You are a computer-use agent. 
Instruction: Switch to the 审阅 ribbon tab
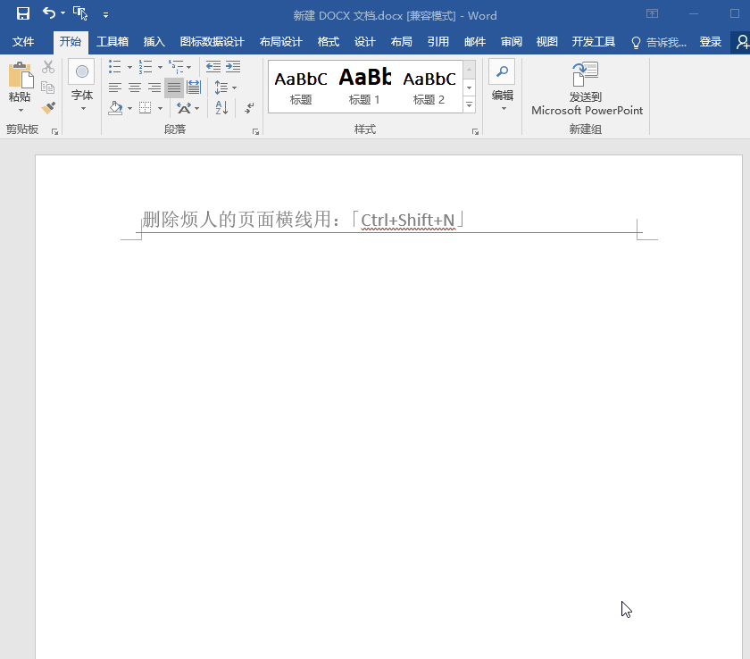pos(512,42)
